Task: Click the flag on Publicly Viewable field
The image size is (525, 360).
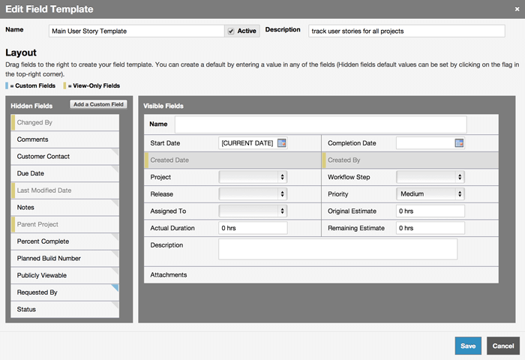Action: (115, 271)
